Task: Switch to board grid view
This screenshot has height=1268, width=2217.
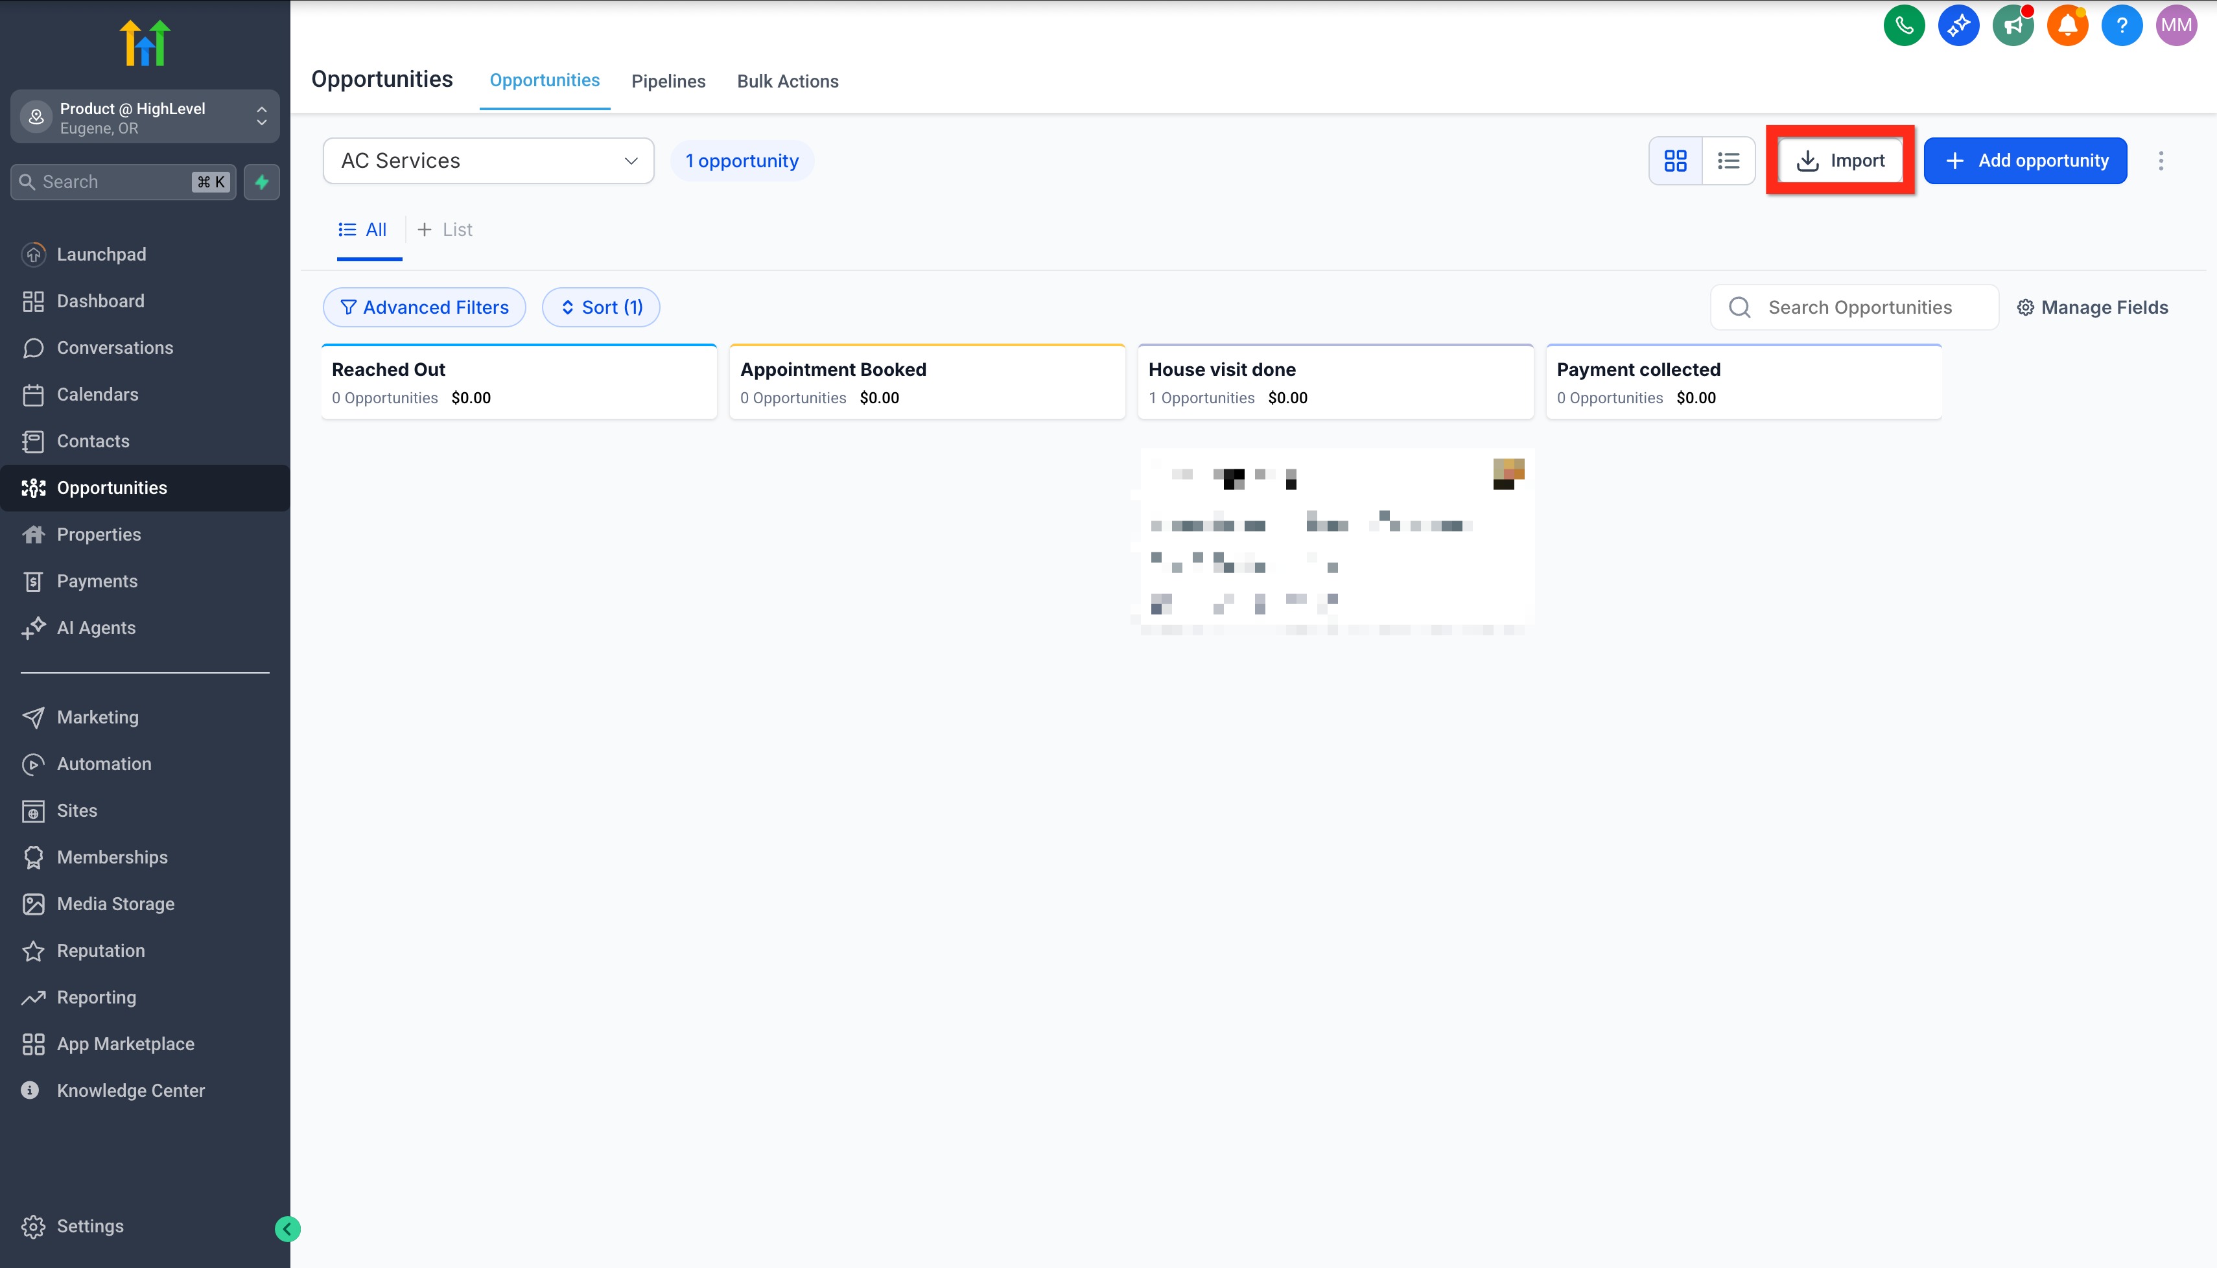Action: click(x=1674, y=160)
